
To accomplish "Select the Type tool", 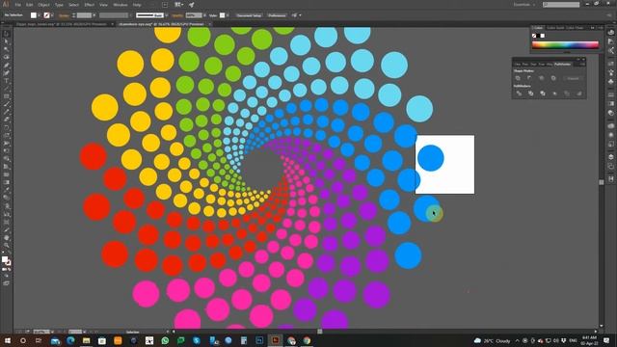I will point(7,81).
